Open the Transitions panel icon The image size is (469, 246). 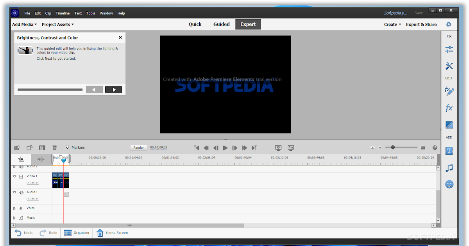point(449,125)
